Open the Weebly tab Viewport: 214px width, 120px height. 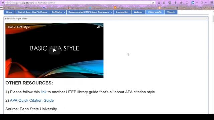tap(171, 12)
